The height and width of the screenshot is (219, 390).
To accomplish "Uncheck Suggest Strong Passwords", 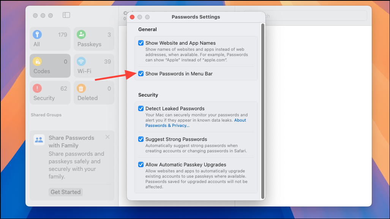I will [x=141, y=139].
